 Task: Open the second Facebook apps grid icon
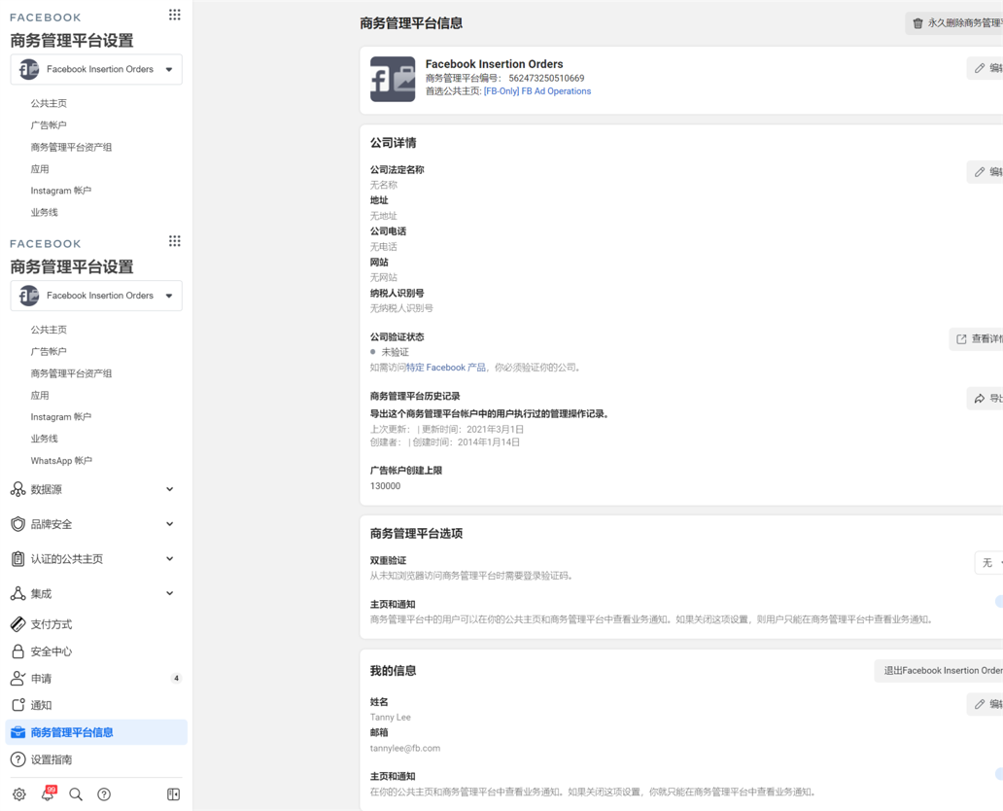175,241
